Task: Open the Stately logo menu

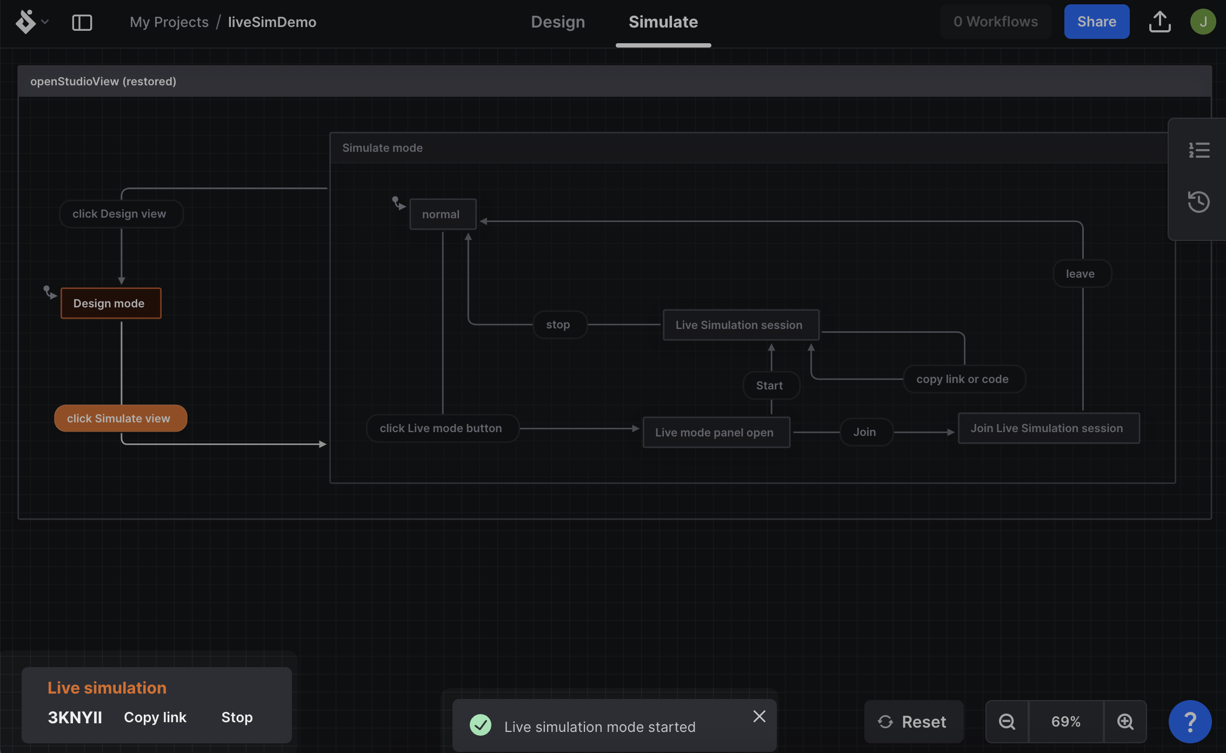Action: coord(31,22)
